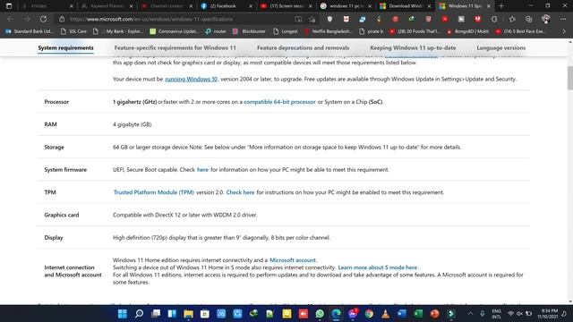Switch ENG INTL input language

point(496,314)
